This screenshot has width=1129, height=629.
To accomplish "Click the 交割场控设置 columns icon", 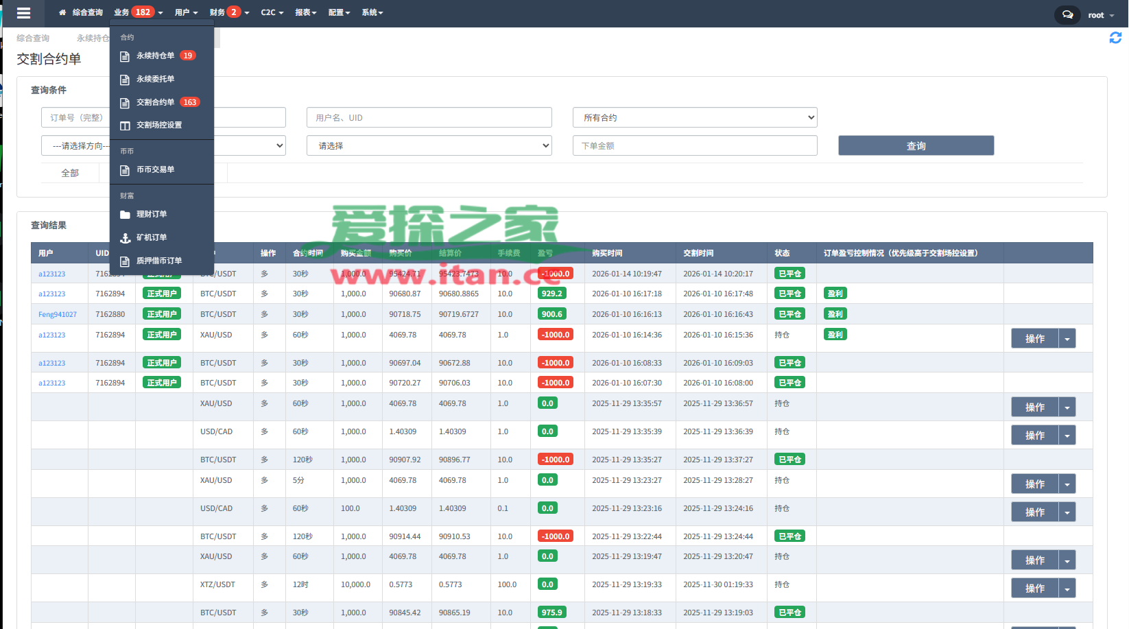I will pyautogui.click(x=125, y=126).
